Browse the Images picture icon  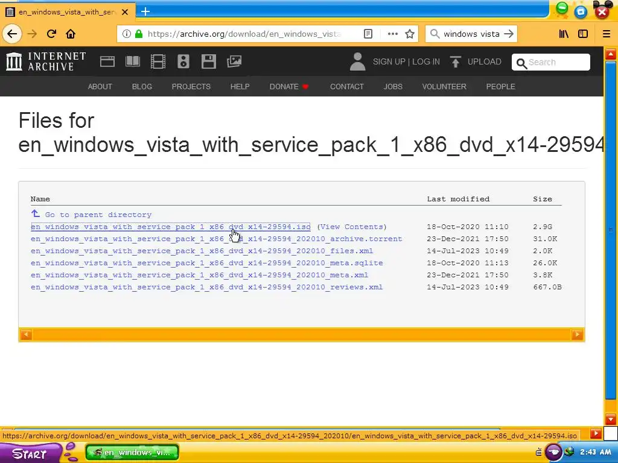point(234,61)
